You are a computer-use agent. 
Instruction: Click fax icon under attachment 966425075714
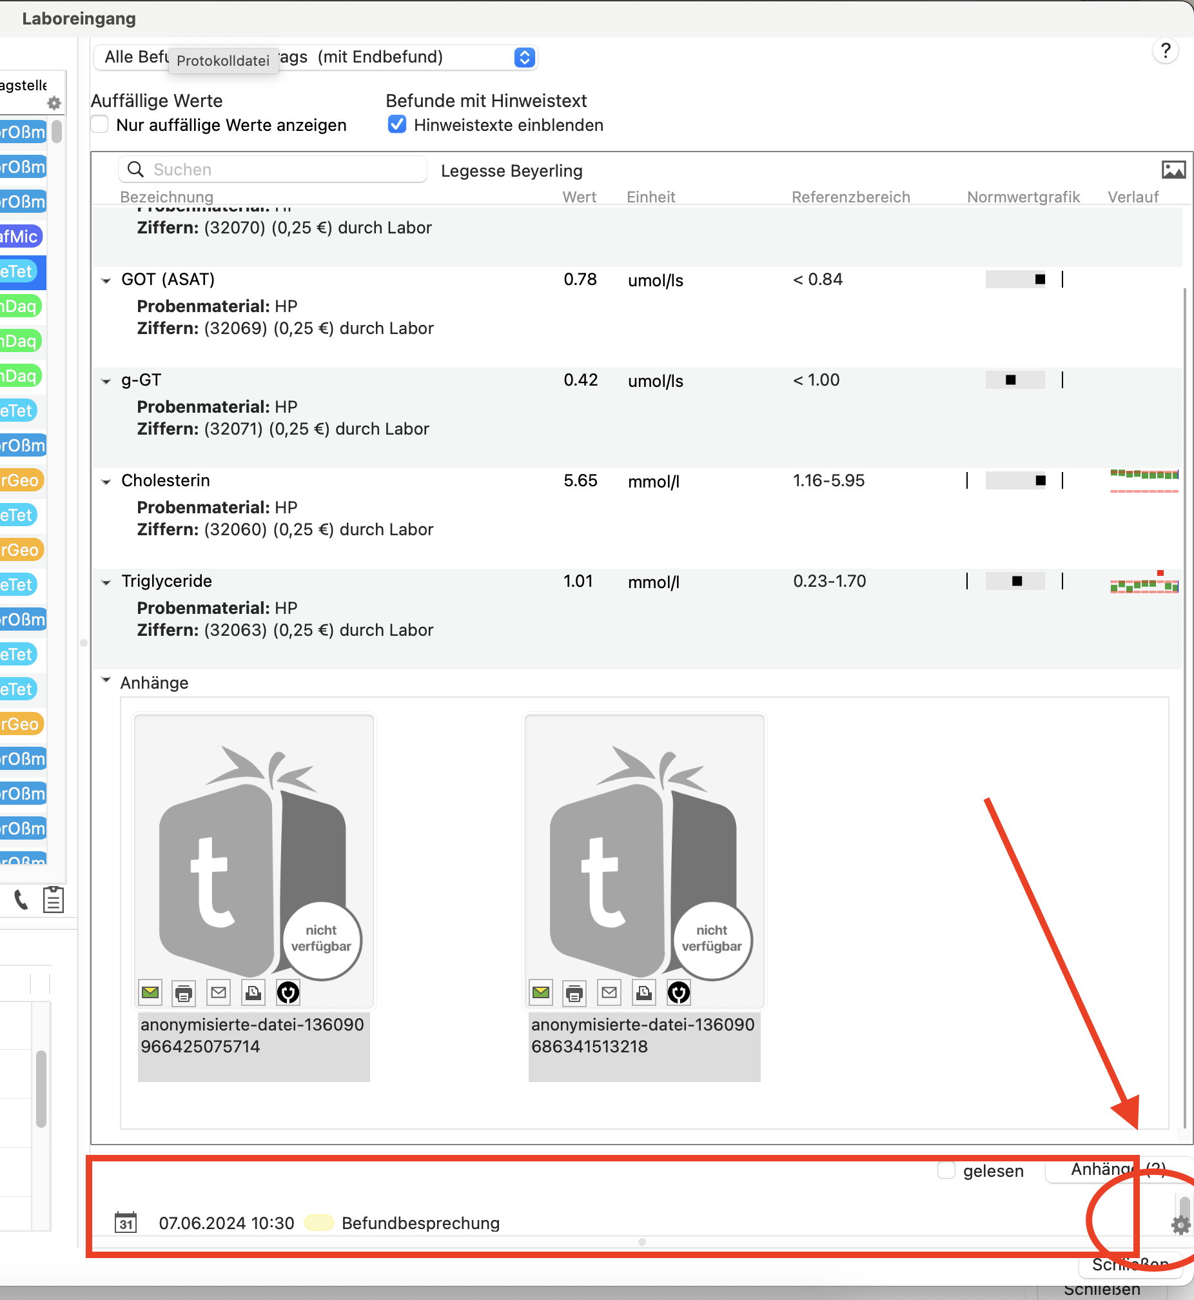coord(253,992)
